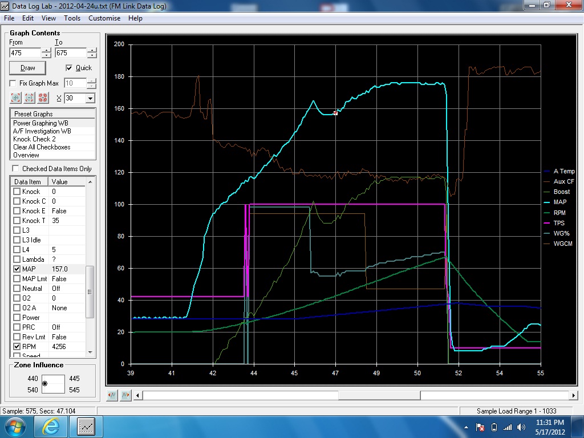The width and height of the screenshot is (584, 438).
Task: Click the previous graph page icon
Action: click(112, 395)
